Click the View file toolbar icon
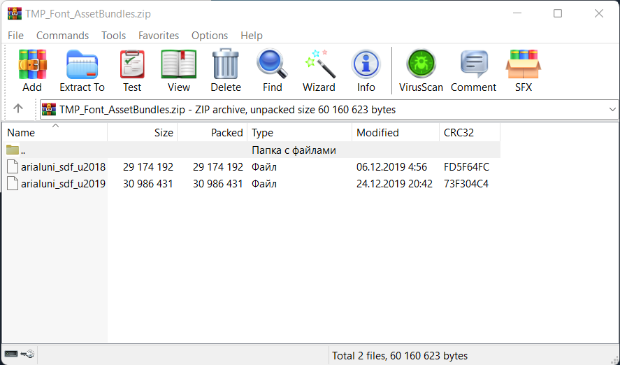620x365 pixels. point(179,64)
